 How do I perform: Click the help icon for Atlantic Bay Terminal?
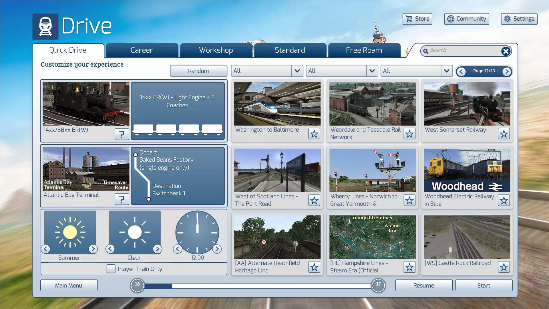click(x=122, y=199)
